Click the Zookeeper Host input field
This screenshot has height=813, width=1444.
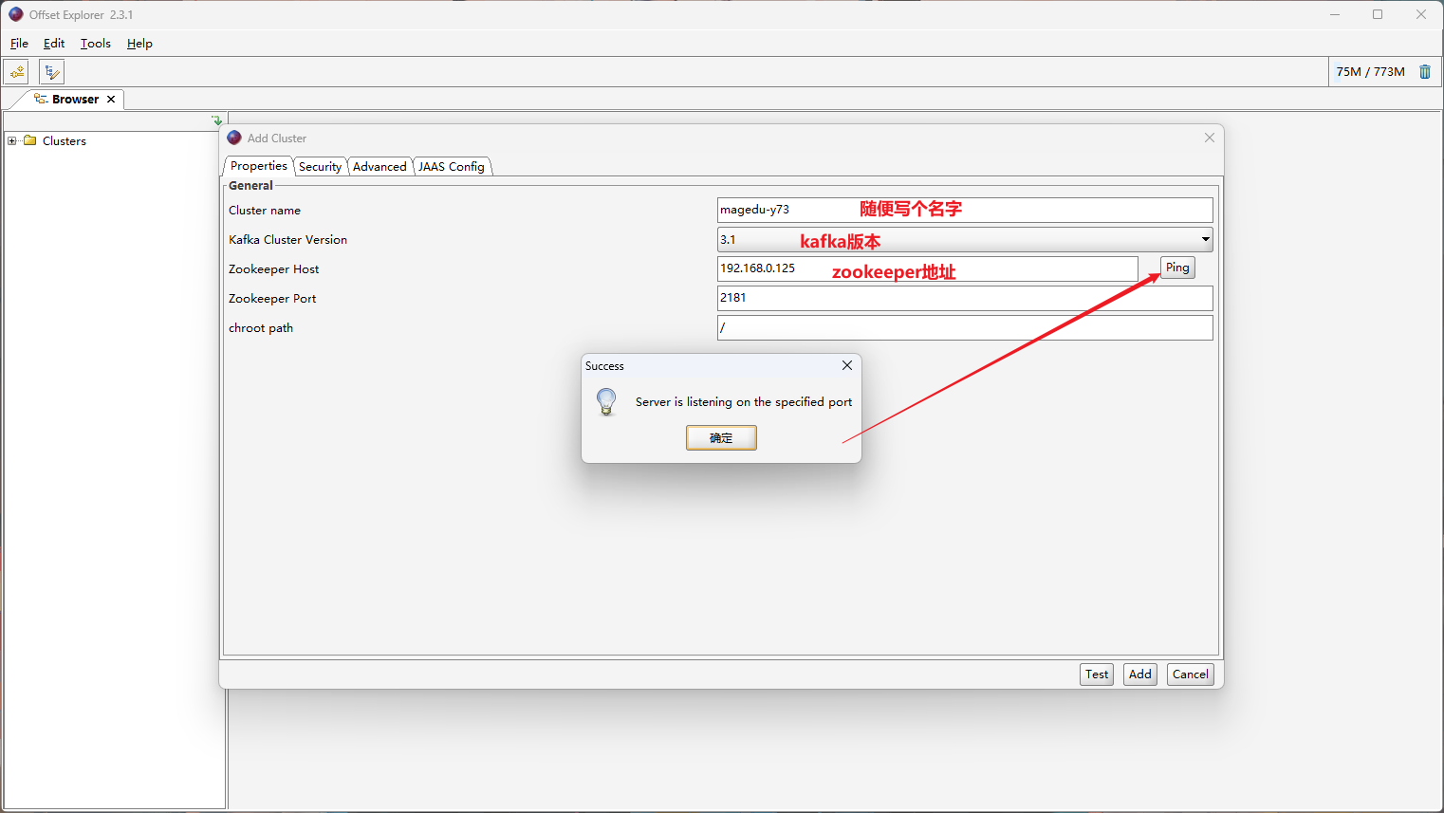pos(928,268)
